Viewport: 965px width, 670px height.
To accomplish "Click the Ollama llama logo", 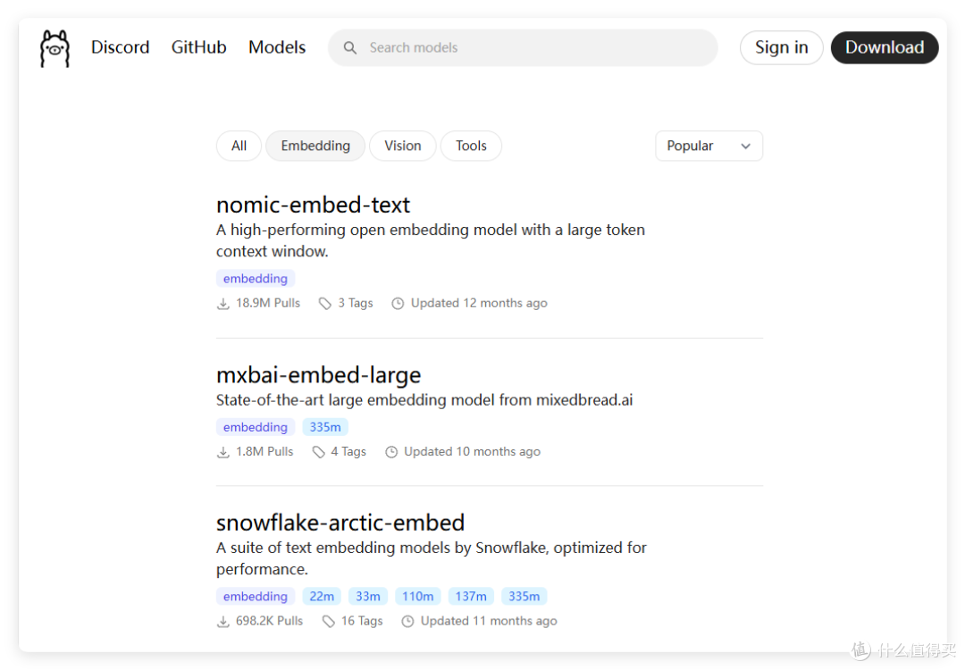I will (x=55, y=48).
